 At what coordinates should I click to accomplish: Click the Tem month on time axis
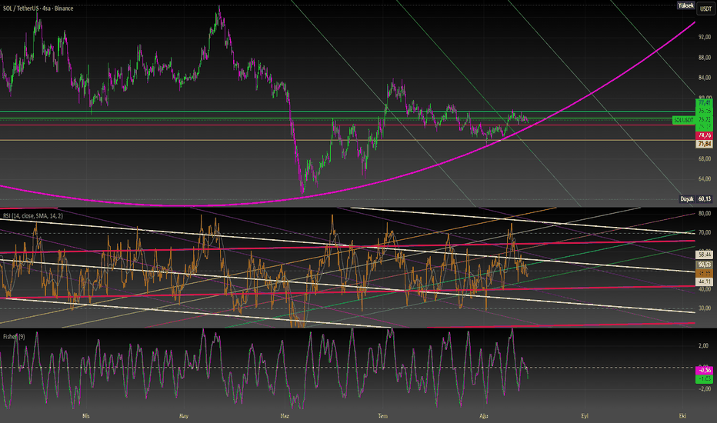click(x=383, y=416)
